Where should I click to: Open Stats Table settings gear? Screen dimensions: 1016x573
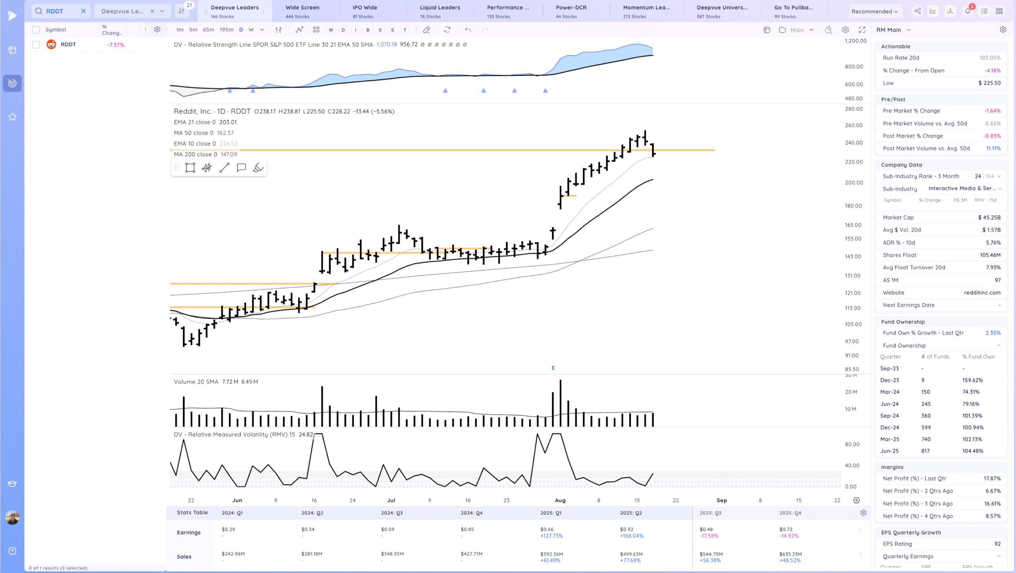point(863,513)
